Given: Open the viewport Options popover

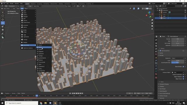Looking at the screenshot, I should (x=151, y=6).
